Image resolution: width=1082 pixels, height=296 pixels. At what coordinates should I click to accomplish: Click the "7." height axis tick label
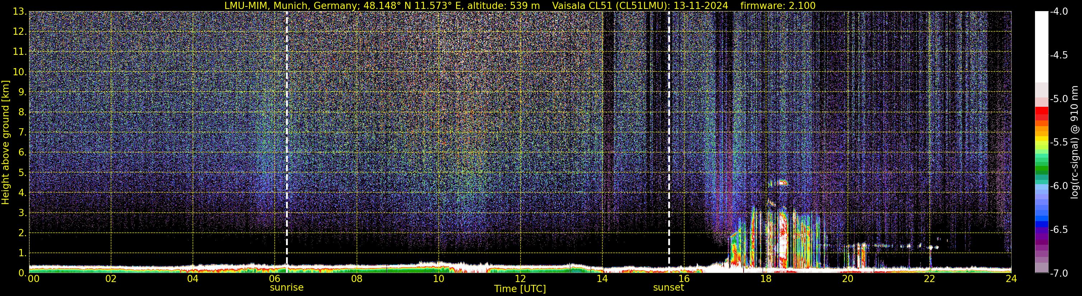tap(22, 132)
